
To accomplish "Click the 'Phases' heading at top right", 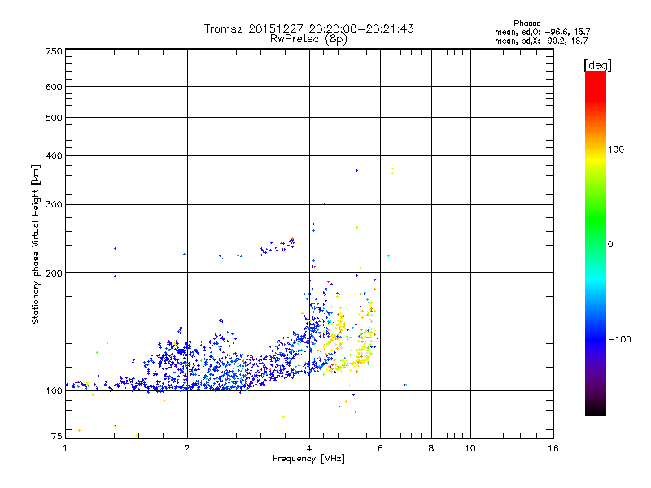I will point(526,24).
